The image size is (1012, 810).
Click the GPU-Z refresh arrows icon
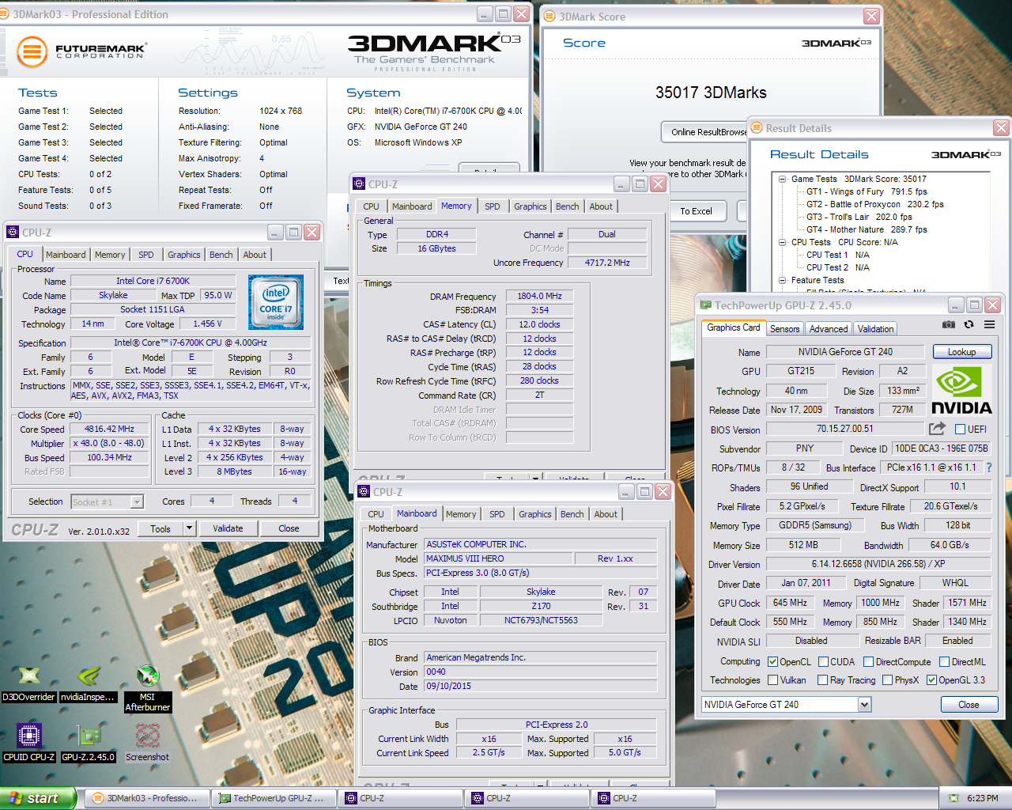pos(969,324)
